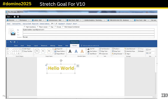
Task: Apply the orange letter A WordArt style
Action: [82, 51]
